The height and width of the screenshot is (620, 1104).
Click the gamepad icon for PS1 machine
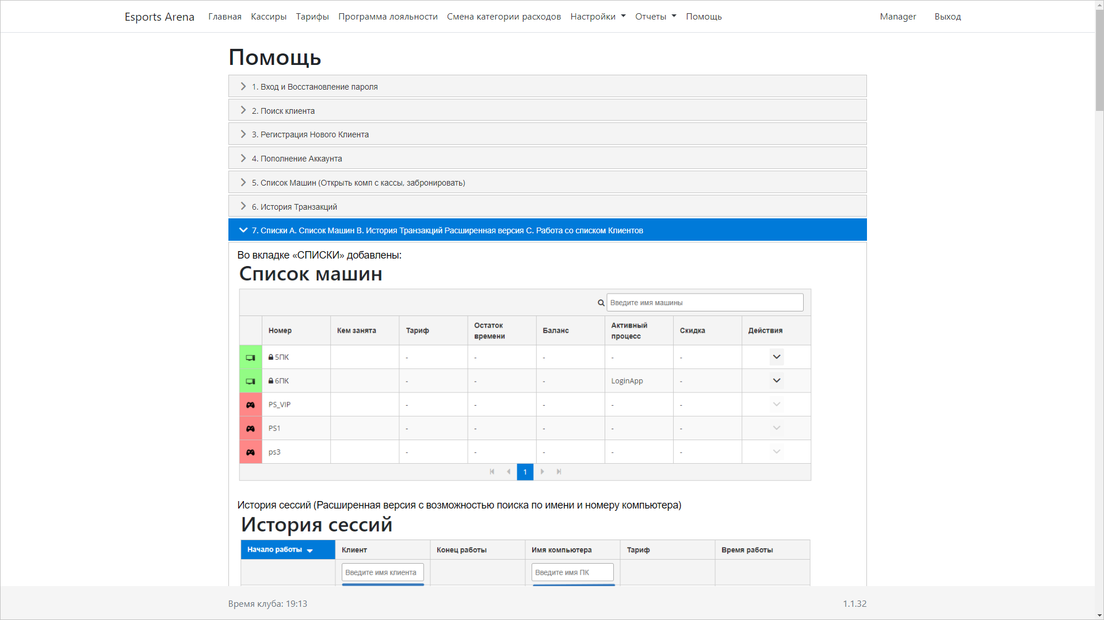pos(250,428)
